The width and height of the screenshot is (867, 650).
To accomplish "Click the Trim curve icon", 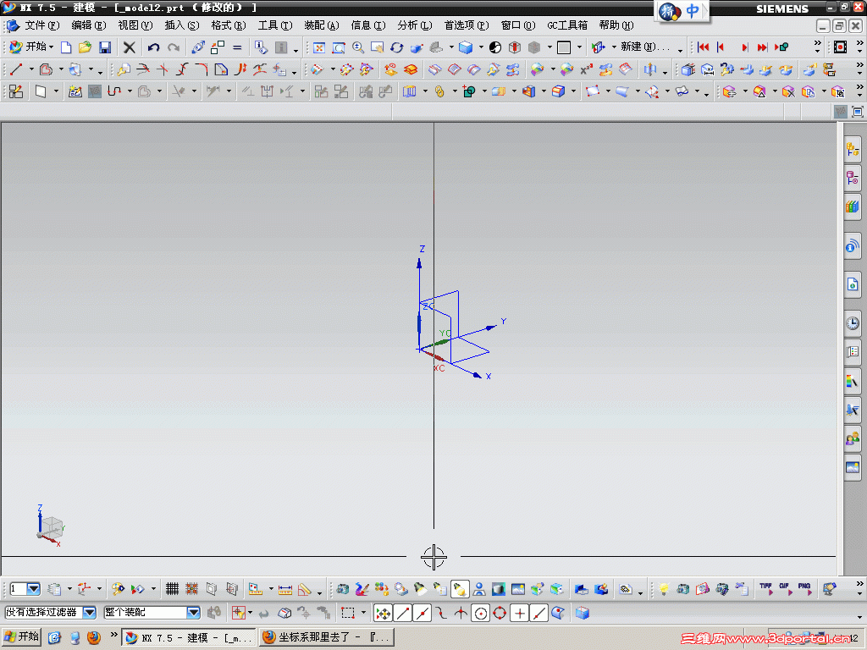I will coord(143,69).
